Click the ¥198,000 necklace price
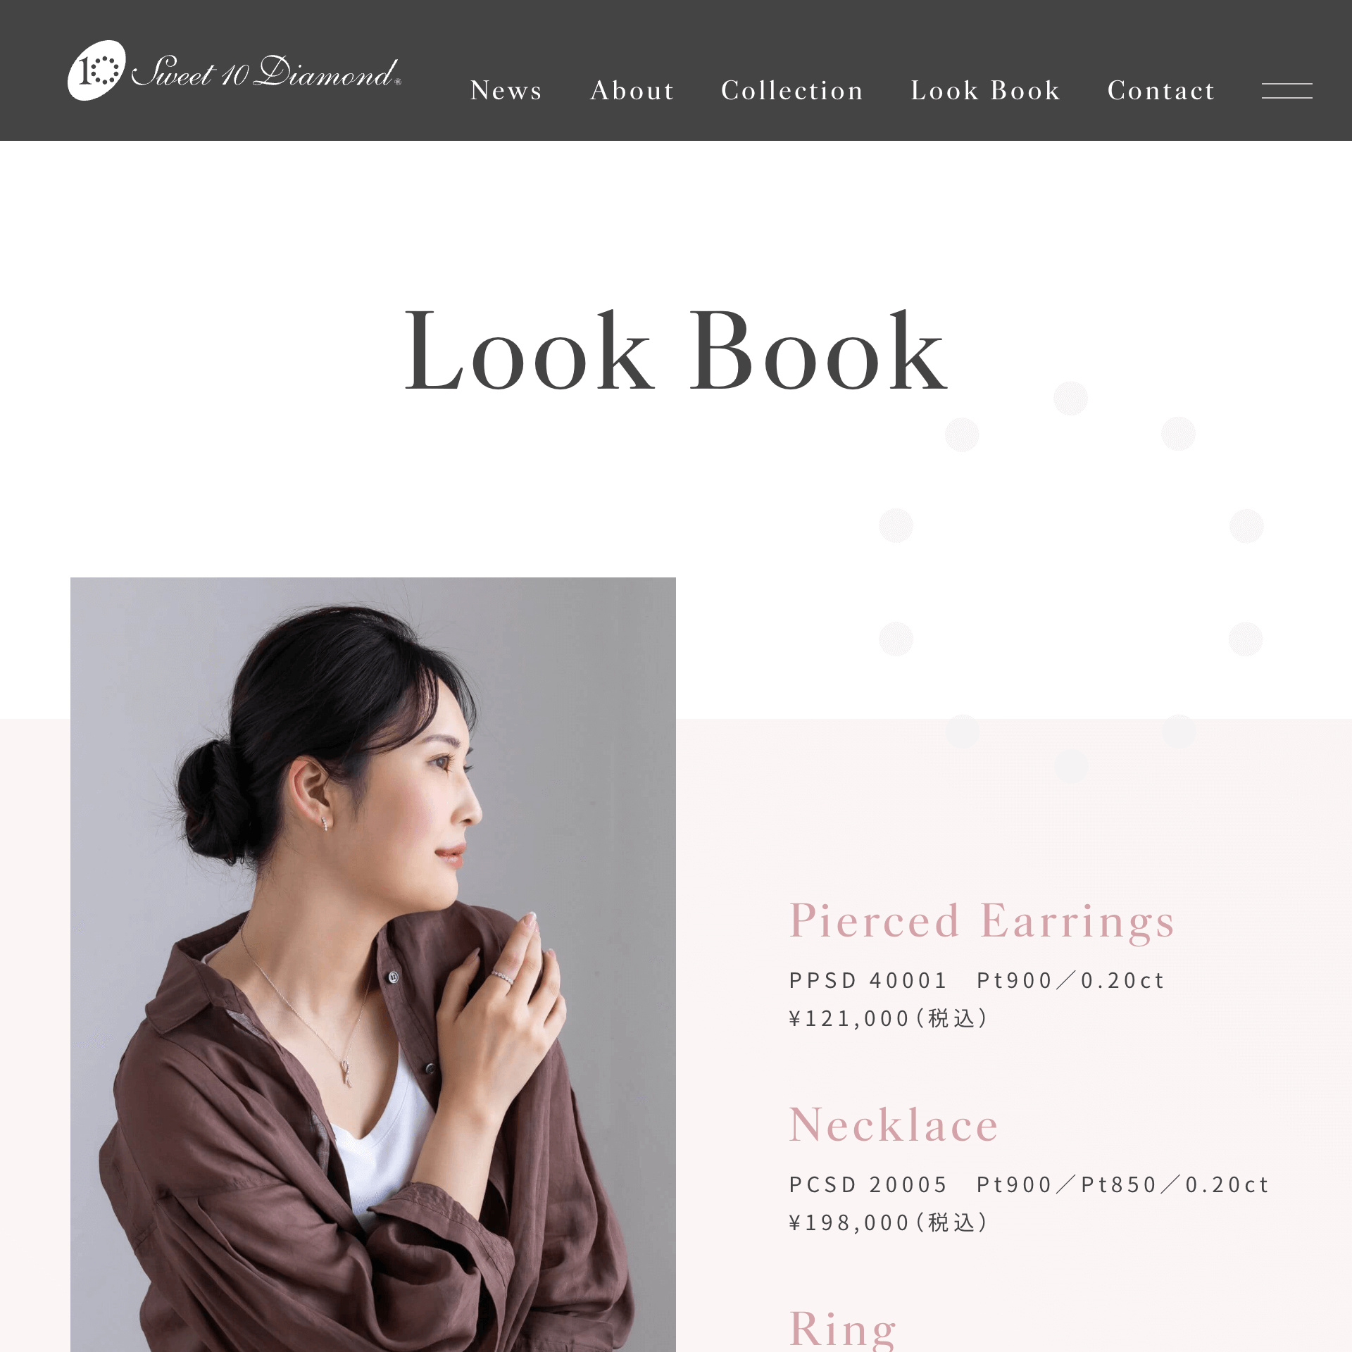The image size is (1352, 1352). point(889,1222)
